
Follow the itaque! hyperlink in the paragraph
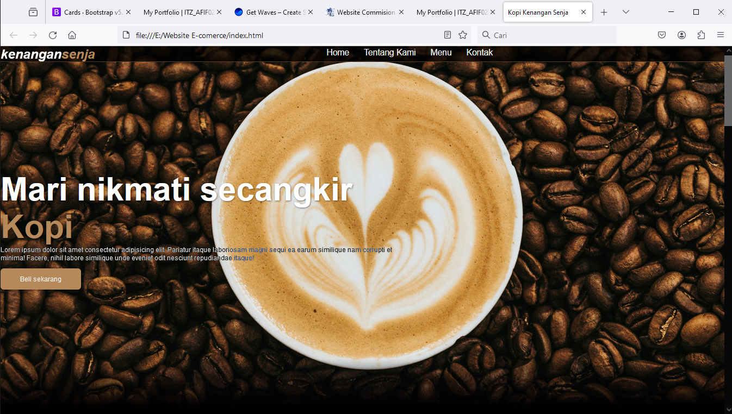(x=243, y=258)
